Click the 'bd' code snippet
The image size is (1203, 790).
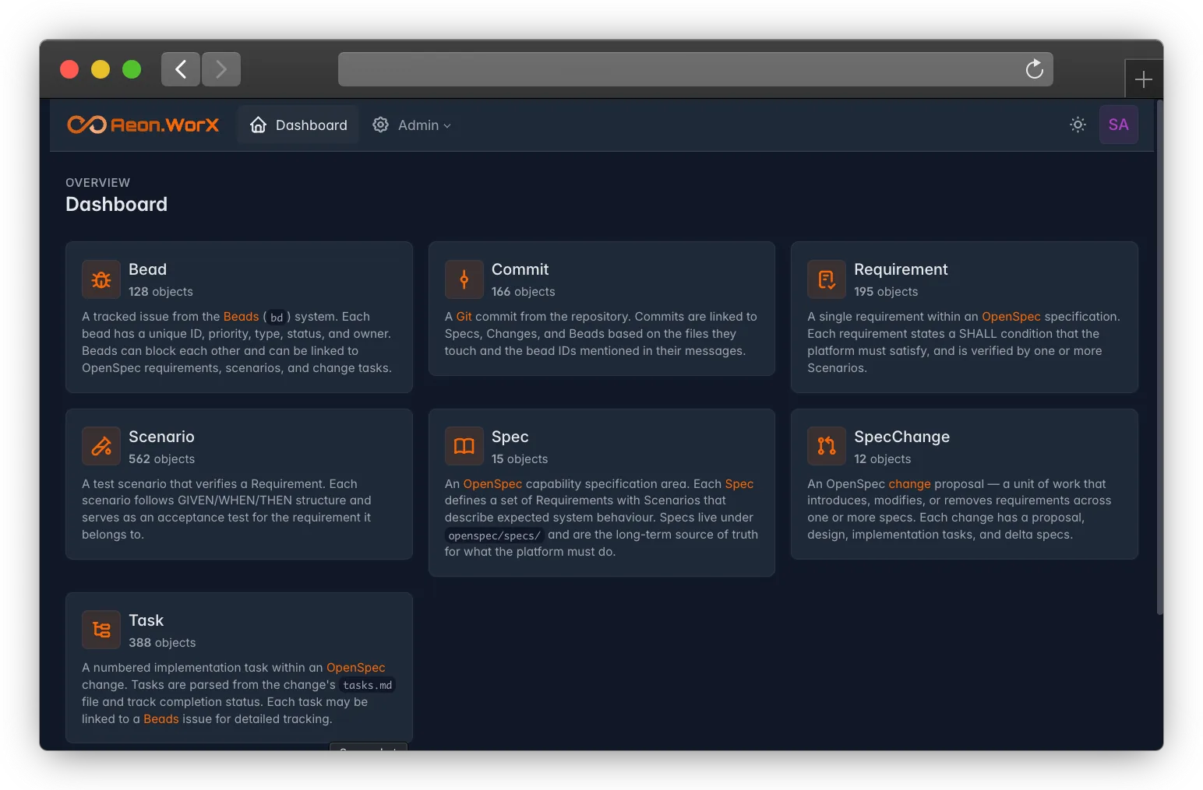(277, 318)
